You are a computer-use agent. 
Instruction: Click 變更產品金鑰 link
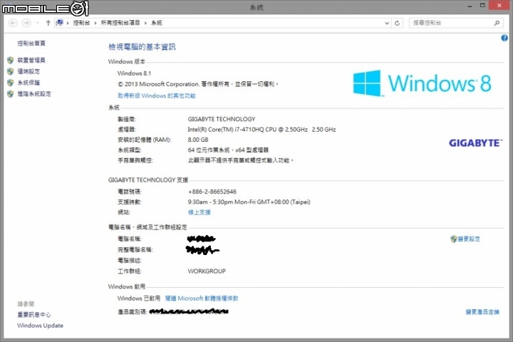(x=482, y=312)
